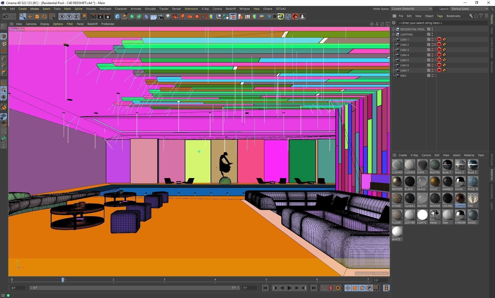Expand the LIGHTING object group
Viewport: 495px width, 298px height.
(x=394, y=34)
